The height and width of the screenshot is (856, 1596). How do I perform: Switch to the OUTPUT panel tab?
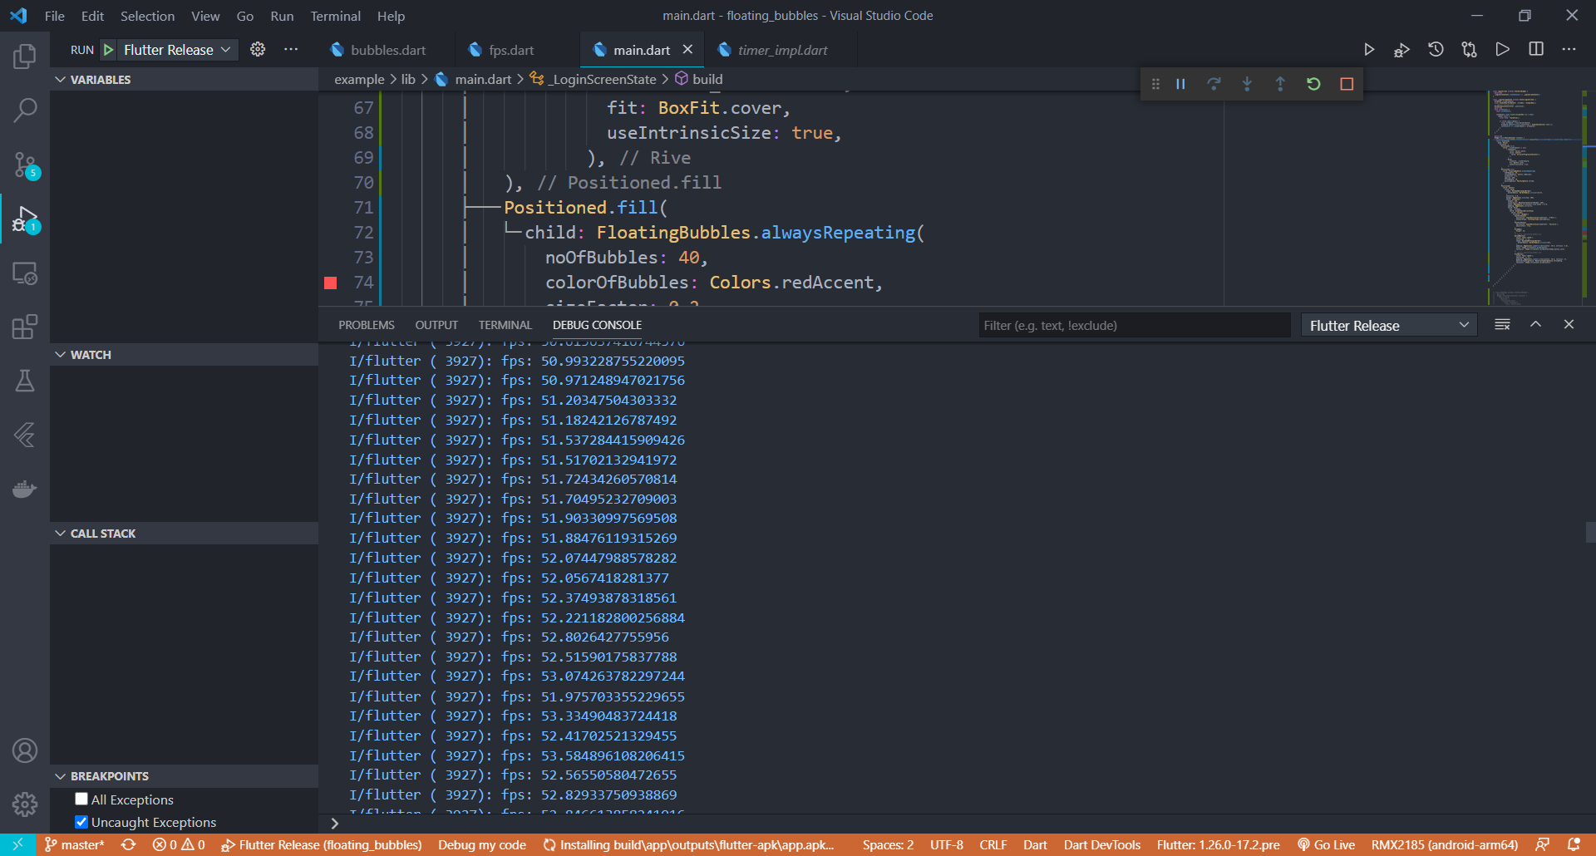tap(436, 325)
